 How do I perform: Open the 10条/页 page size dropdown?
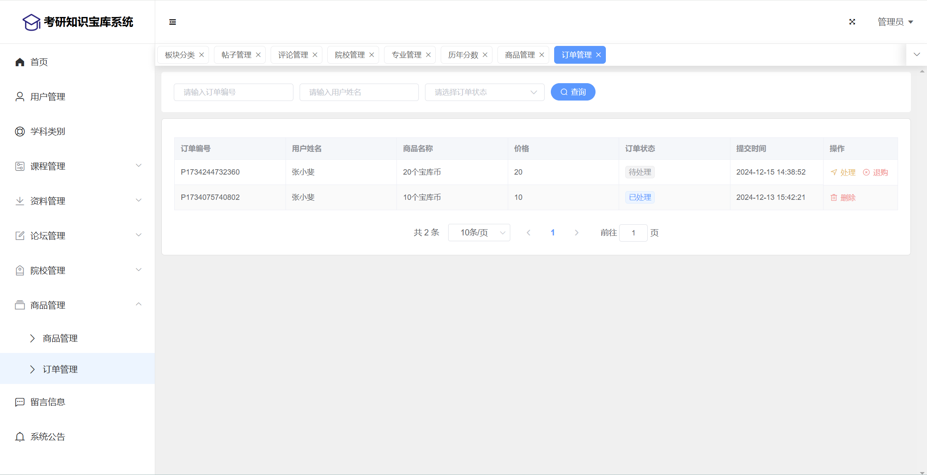[479, 233]
